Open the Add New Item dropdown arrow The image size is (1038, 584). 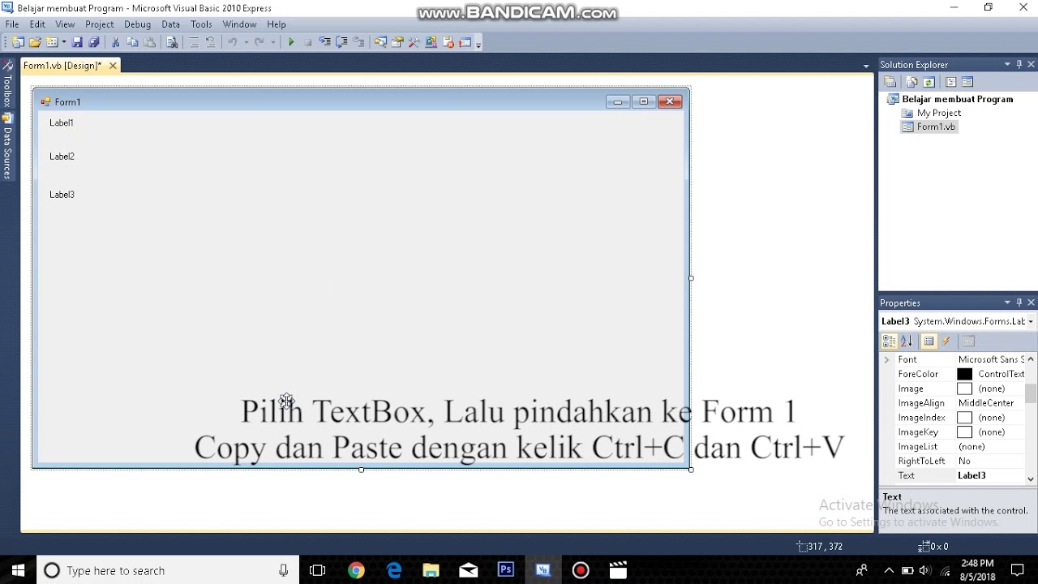[x=62, y=42]
